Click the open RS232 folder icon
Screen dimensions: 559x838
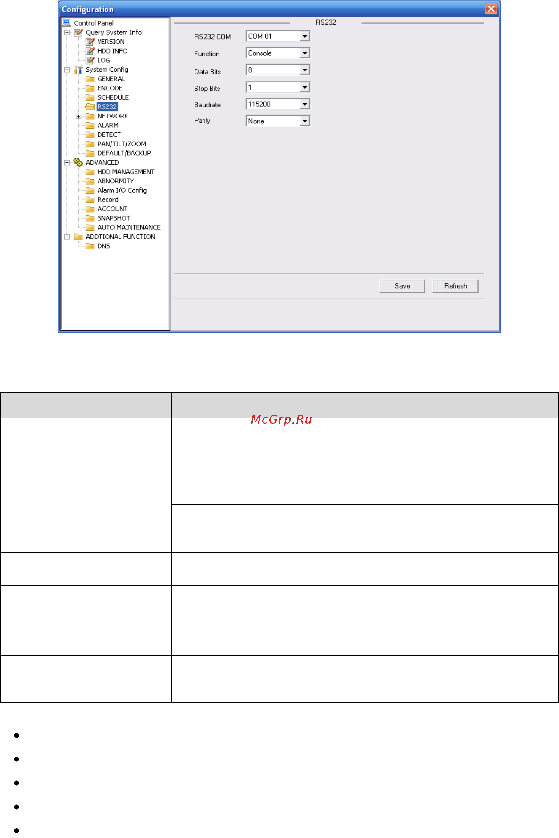pyautogui.click(x=90, y=106)
